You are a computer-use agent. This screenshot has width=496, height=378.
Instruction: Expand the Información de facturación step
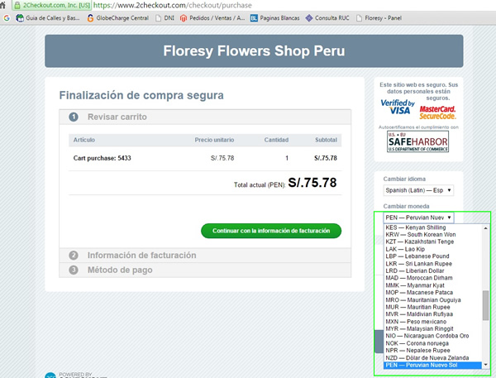click(205, 255)
